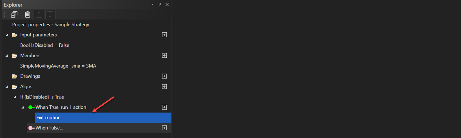This screenshot has height=138, width=461.
Task: Click the trash delete icon
Action: (x=27, y=14)
